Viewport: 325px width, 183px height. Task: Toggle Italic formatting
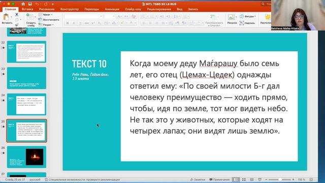[x=74, y=23]
